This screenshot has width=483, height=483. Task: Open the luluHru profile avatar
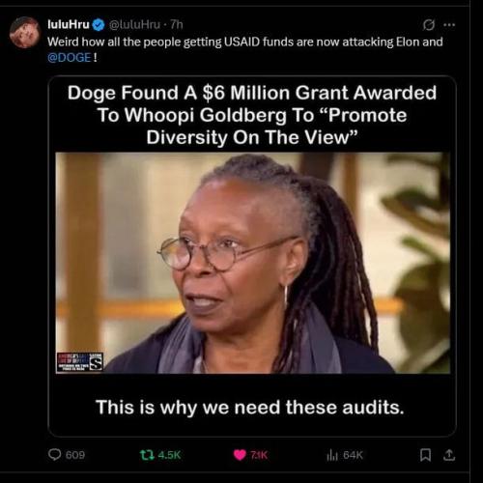coord(24,33)
